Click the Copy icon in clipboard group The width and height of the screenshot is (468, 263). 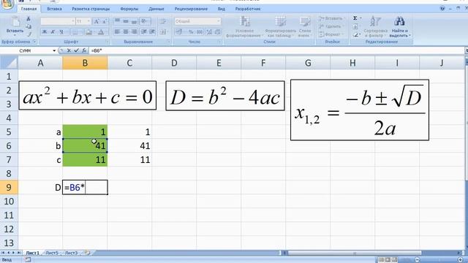tap(29, 26)
